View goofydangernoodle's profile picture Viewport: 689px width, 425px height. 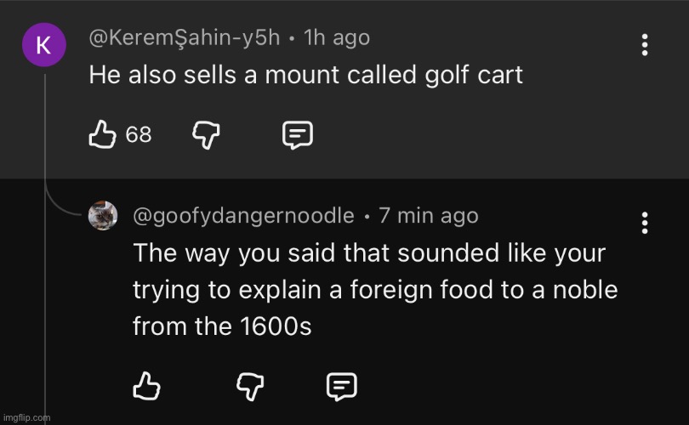pos(104,215)
